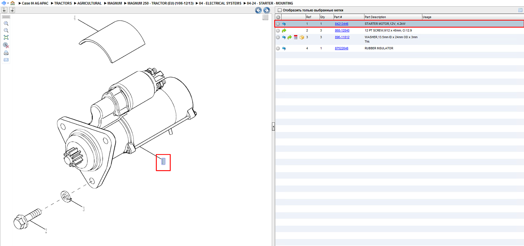Click the blue arrow icon in the STARTER MOTOR row
The width and height of the screenshot is (524, 246).
(284, 24)
